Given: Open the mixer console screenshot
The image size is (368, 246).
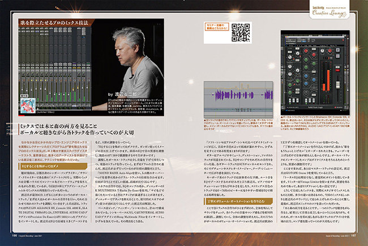Looking at the screenshot, I should point(52,58).
